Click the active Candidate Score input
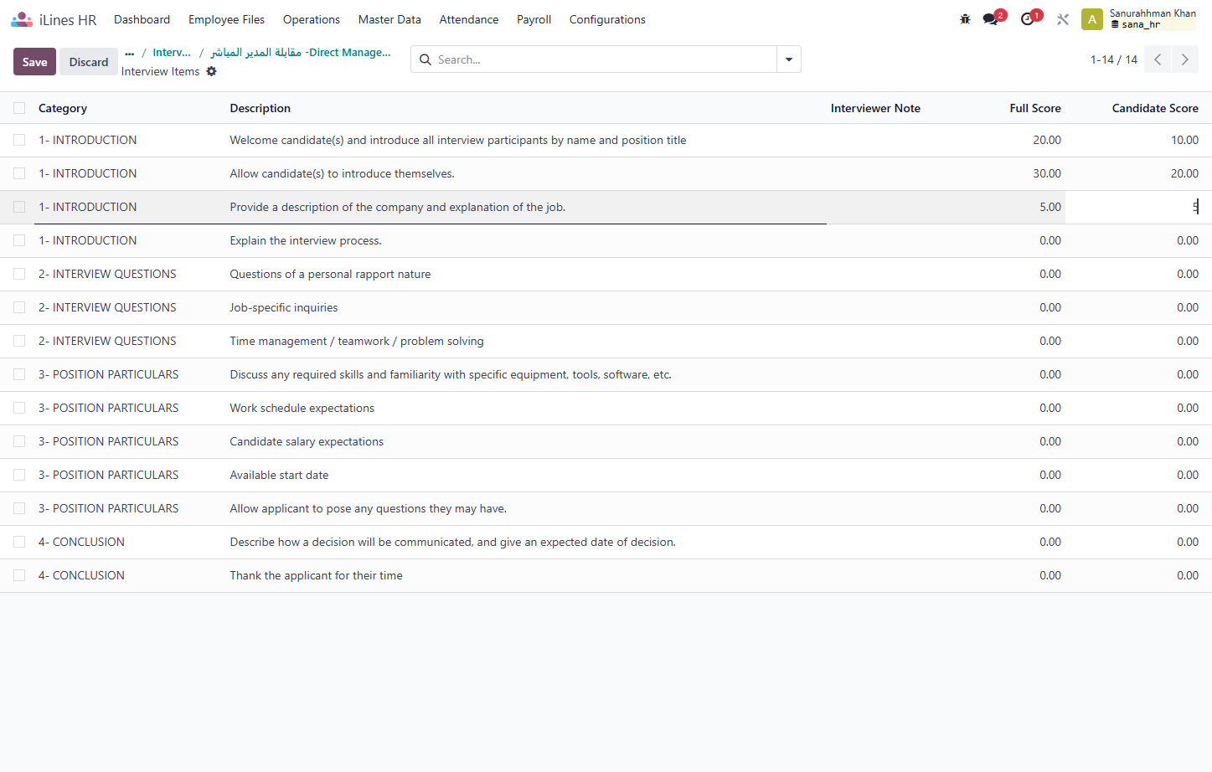The height and width of the screenshot is (772, 1212). pyautogui.click(x=1134, y=207)
